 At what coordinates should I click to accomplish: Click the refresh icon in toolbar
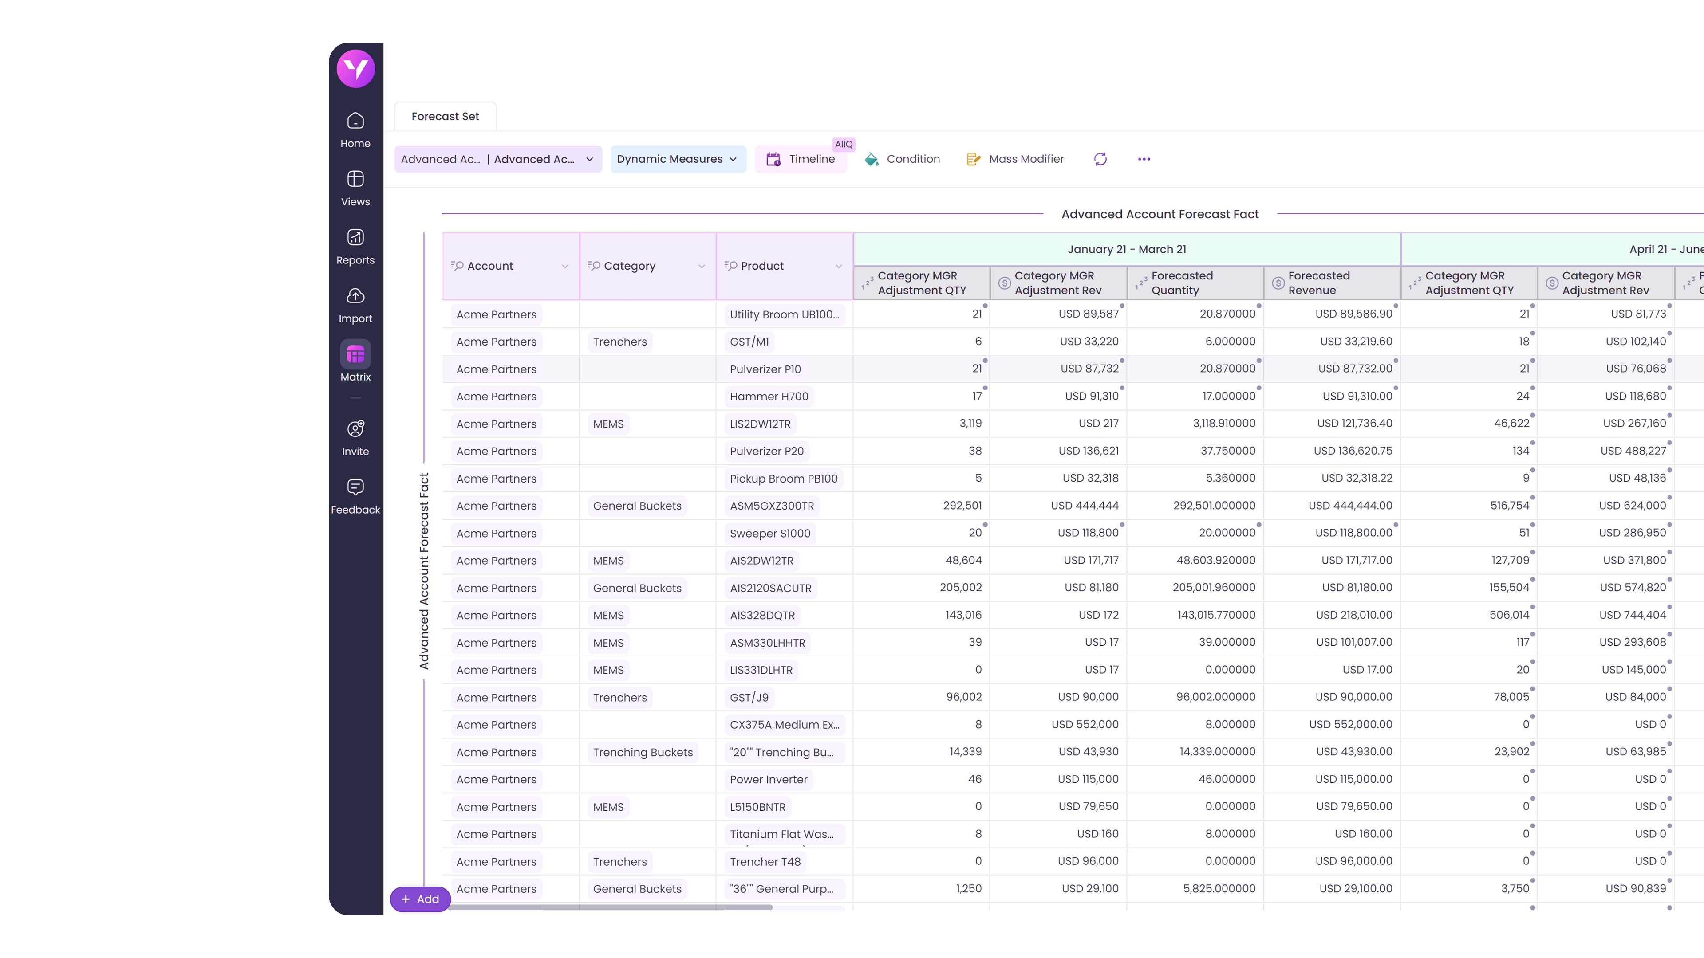click(x=1100, y=159)
